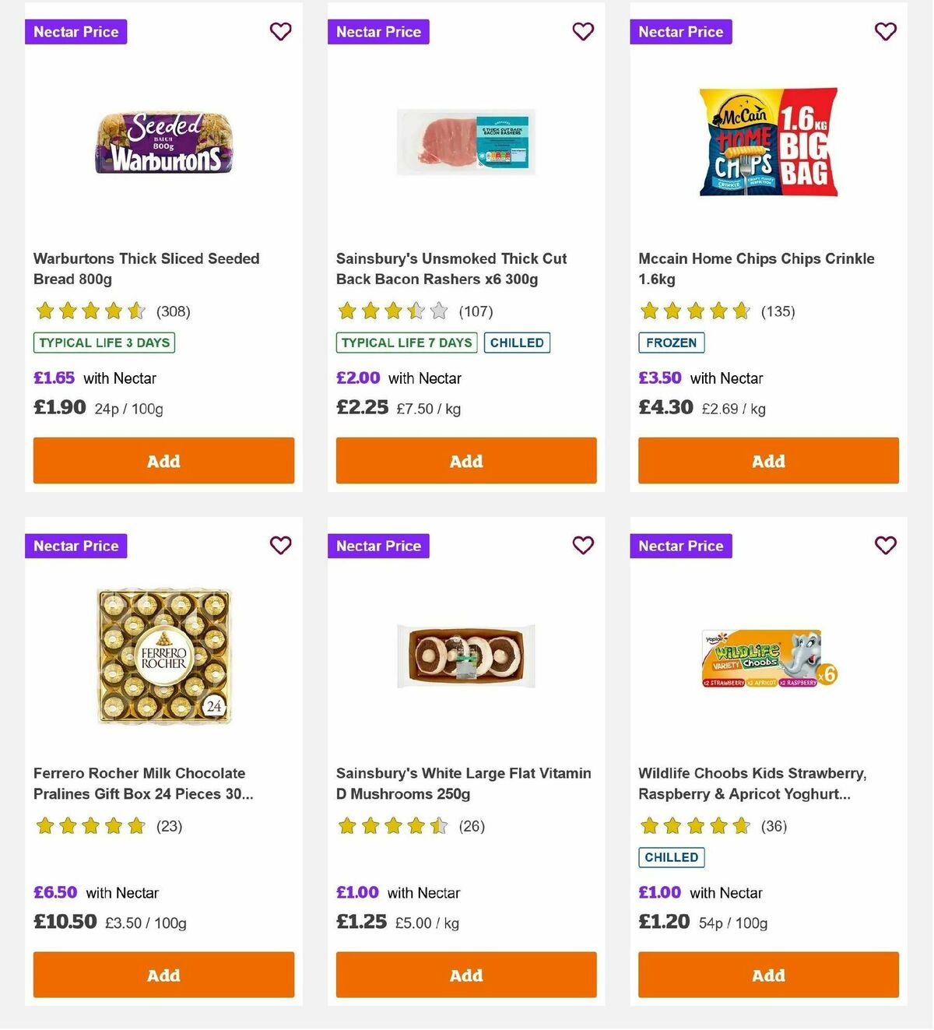Screen dimensions: 934x1030
Task: Open the Ferrero Rocher product page via its title
Action: tap(139, 783)
